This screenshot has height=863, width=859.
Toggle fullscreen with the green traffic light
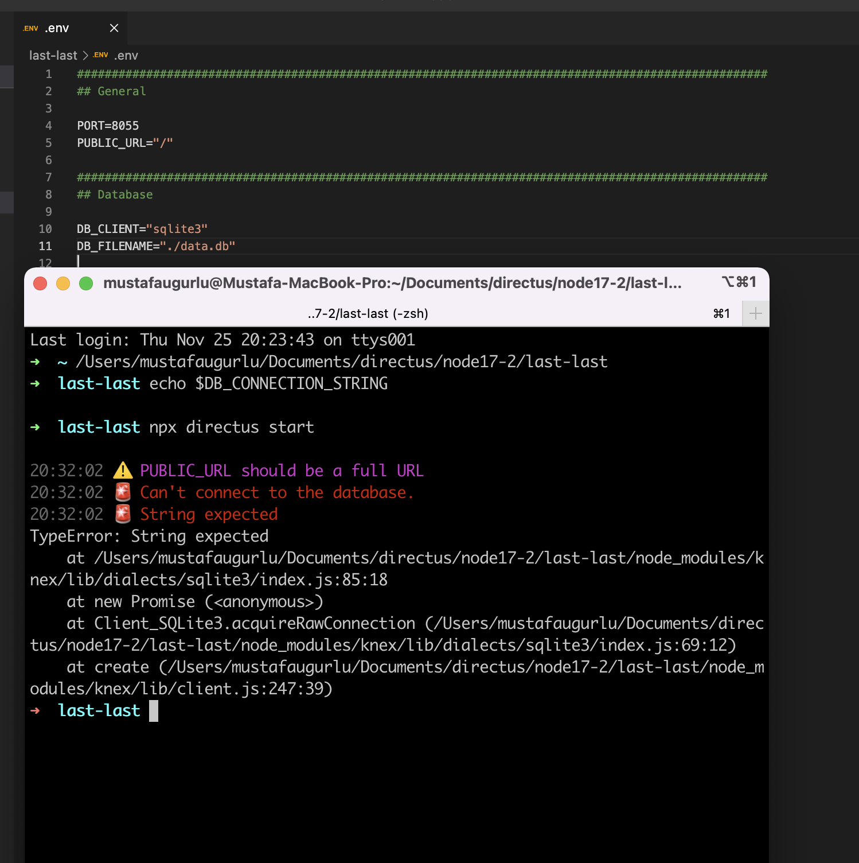[86, 283]
